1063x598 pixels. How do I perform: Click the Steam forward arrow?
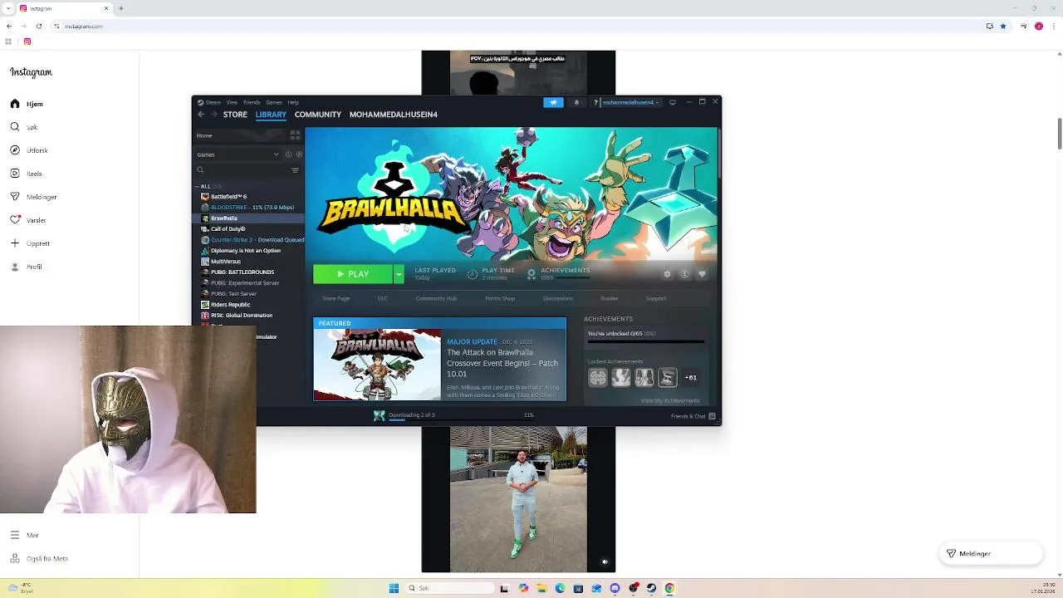pyautogui.click(x=213, y=115)
